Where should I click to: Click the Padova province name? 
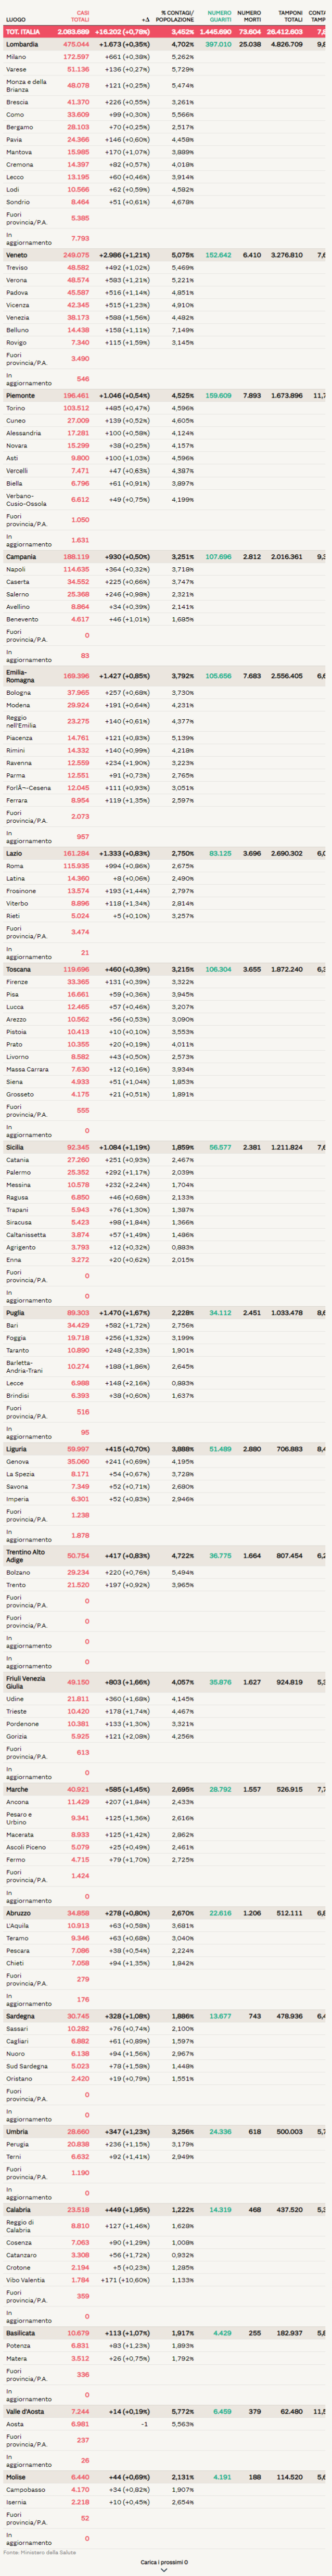click(x=17, y=292)
